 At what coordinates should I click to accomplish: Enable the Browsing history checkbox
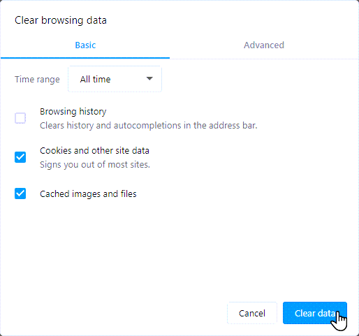[20, 118]
